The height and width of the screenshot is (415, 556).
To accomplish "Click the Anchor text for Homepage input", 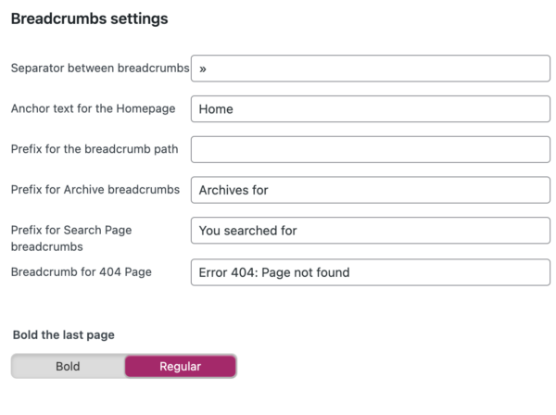I will point(371,108).
